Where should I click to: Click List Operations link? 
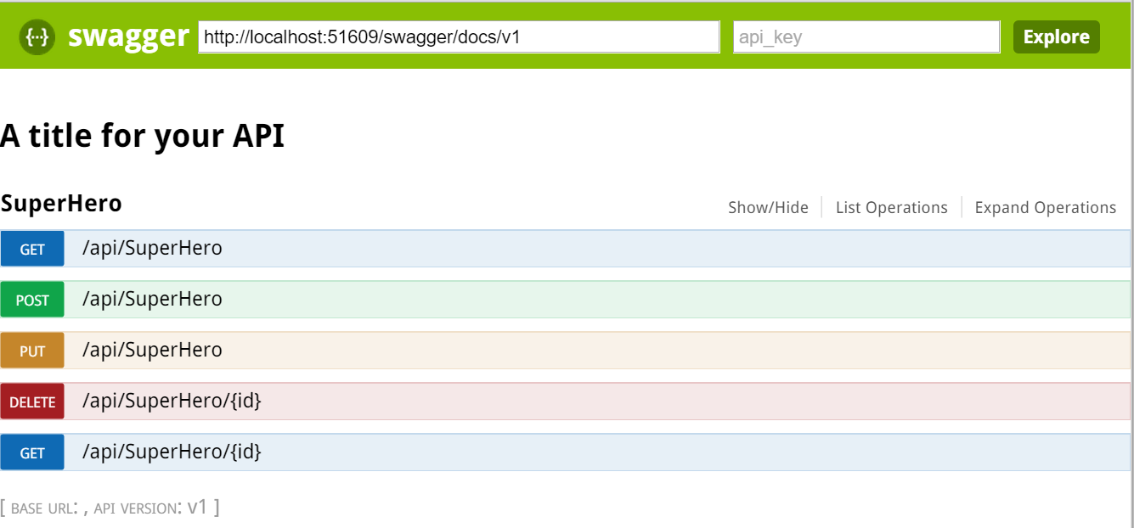891,208
